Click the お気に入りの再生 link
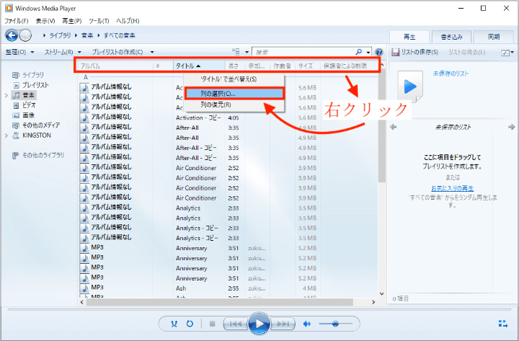Image resolution: width=519 pixels, height=341 pixels. [452, 188]
